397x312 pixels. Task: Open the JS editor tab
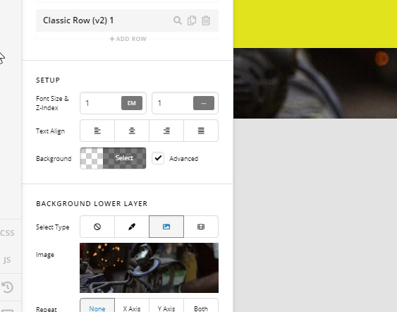point(7,260)
